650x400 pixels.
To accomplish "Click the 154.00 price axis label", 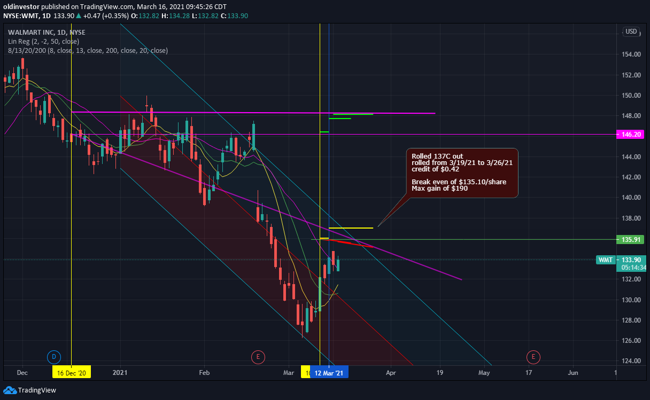I will (631, 54).
